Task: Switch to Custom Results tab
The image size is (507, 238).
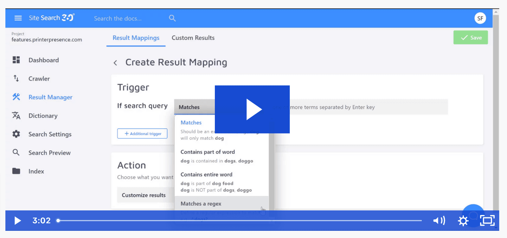Action: 193,38
